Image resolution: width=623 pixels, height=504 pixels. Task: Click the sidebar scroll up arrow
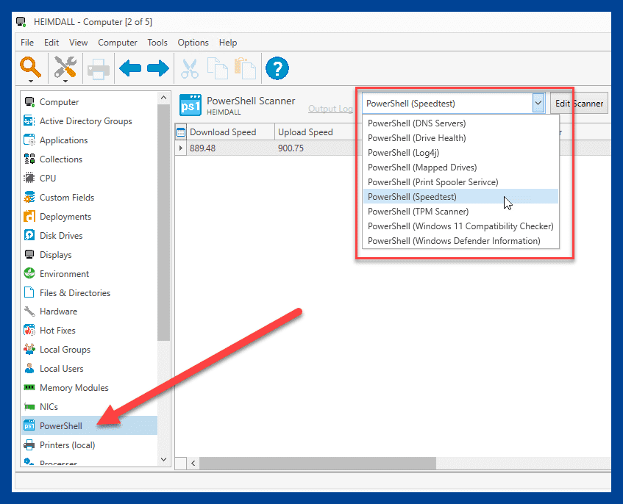point(164,98)
